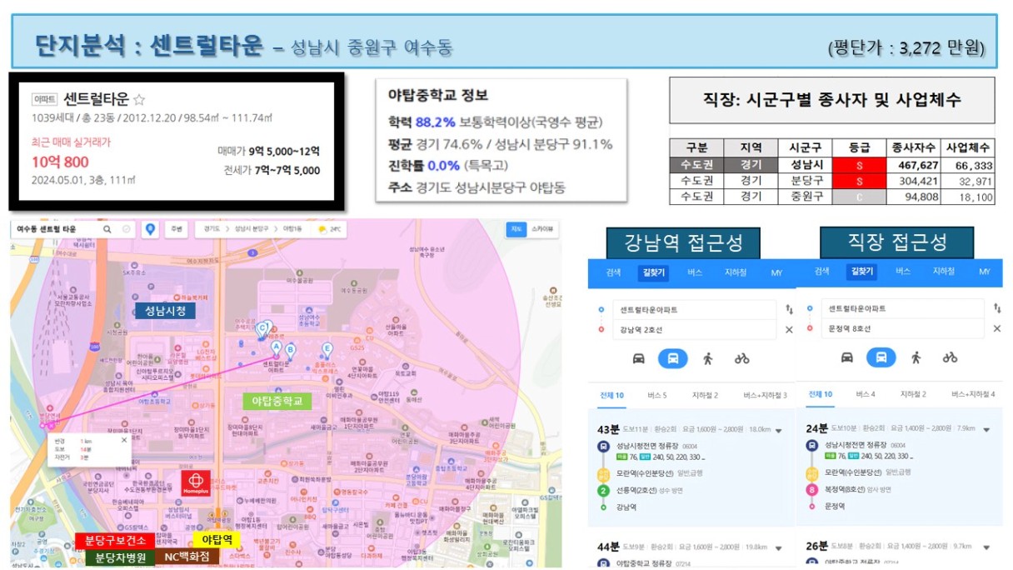
Task: Expand the 24분 route details arrow
Action: [x=986, y=429]
